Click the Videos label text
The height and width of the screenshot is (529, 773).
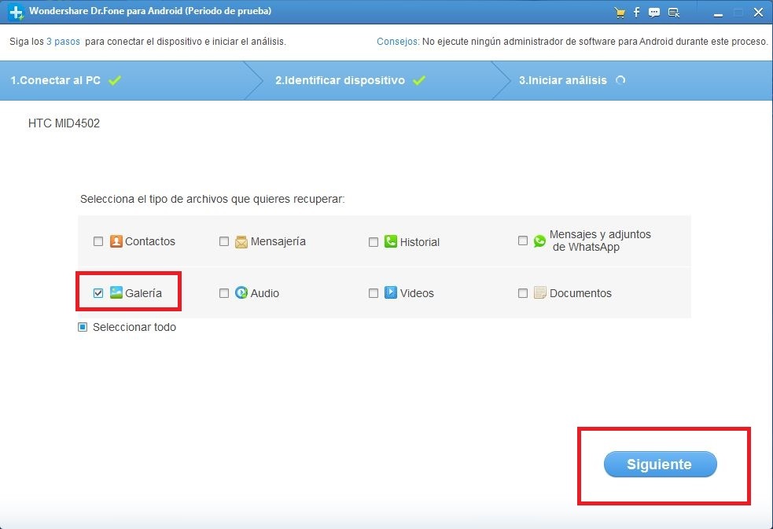click(x=417, y=293)
